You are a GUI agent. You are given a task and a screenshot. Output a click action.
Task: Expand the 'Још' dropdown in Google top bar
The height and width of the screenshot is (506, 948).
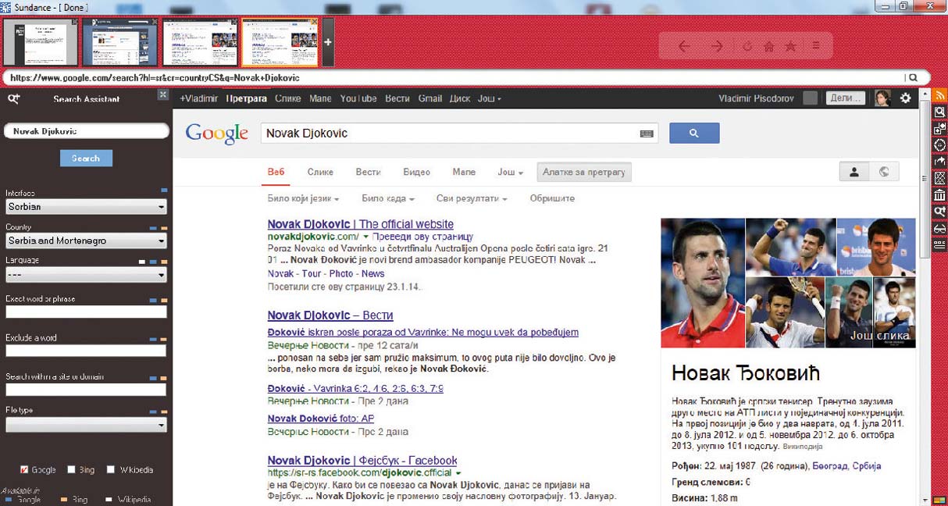point(490,98)
